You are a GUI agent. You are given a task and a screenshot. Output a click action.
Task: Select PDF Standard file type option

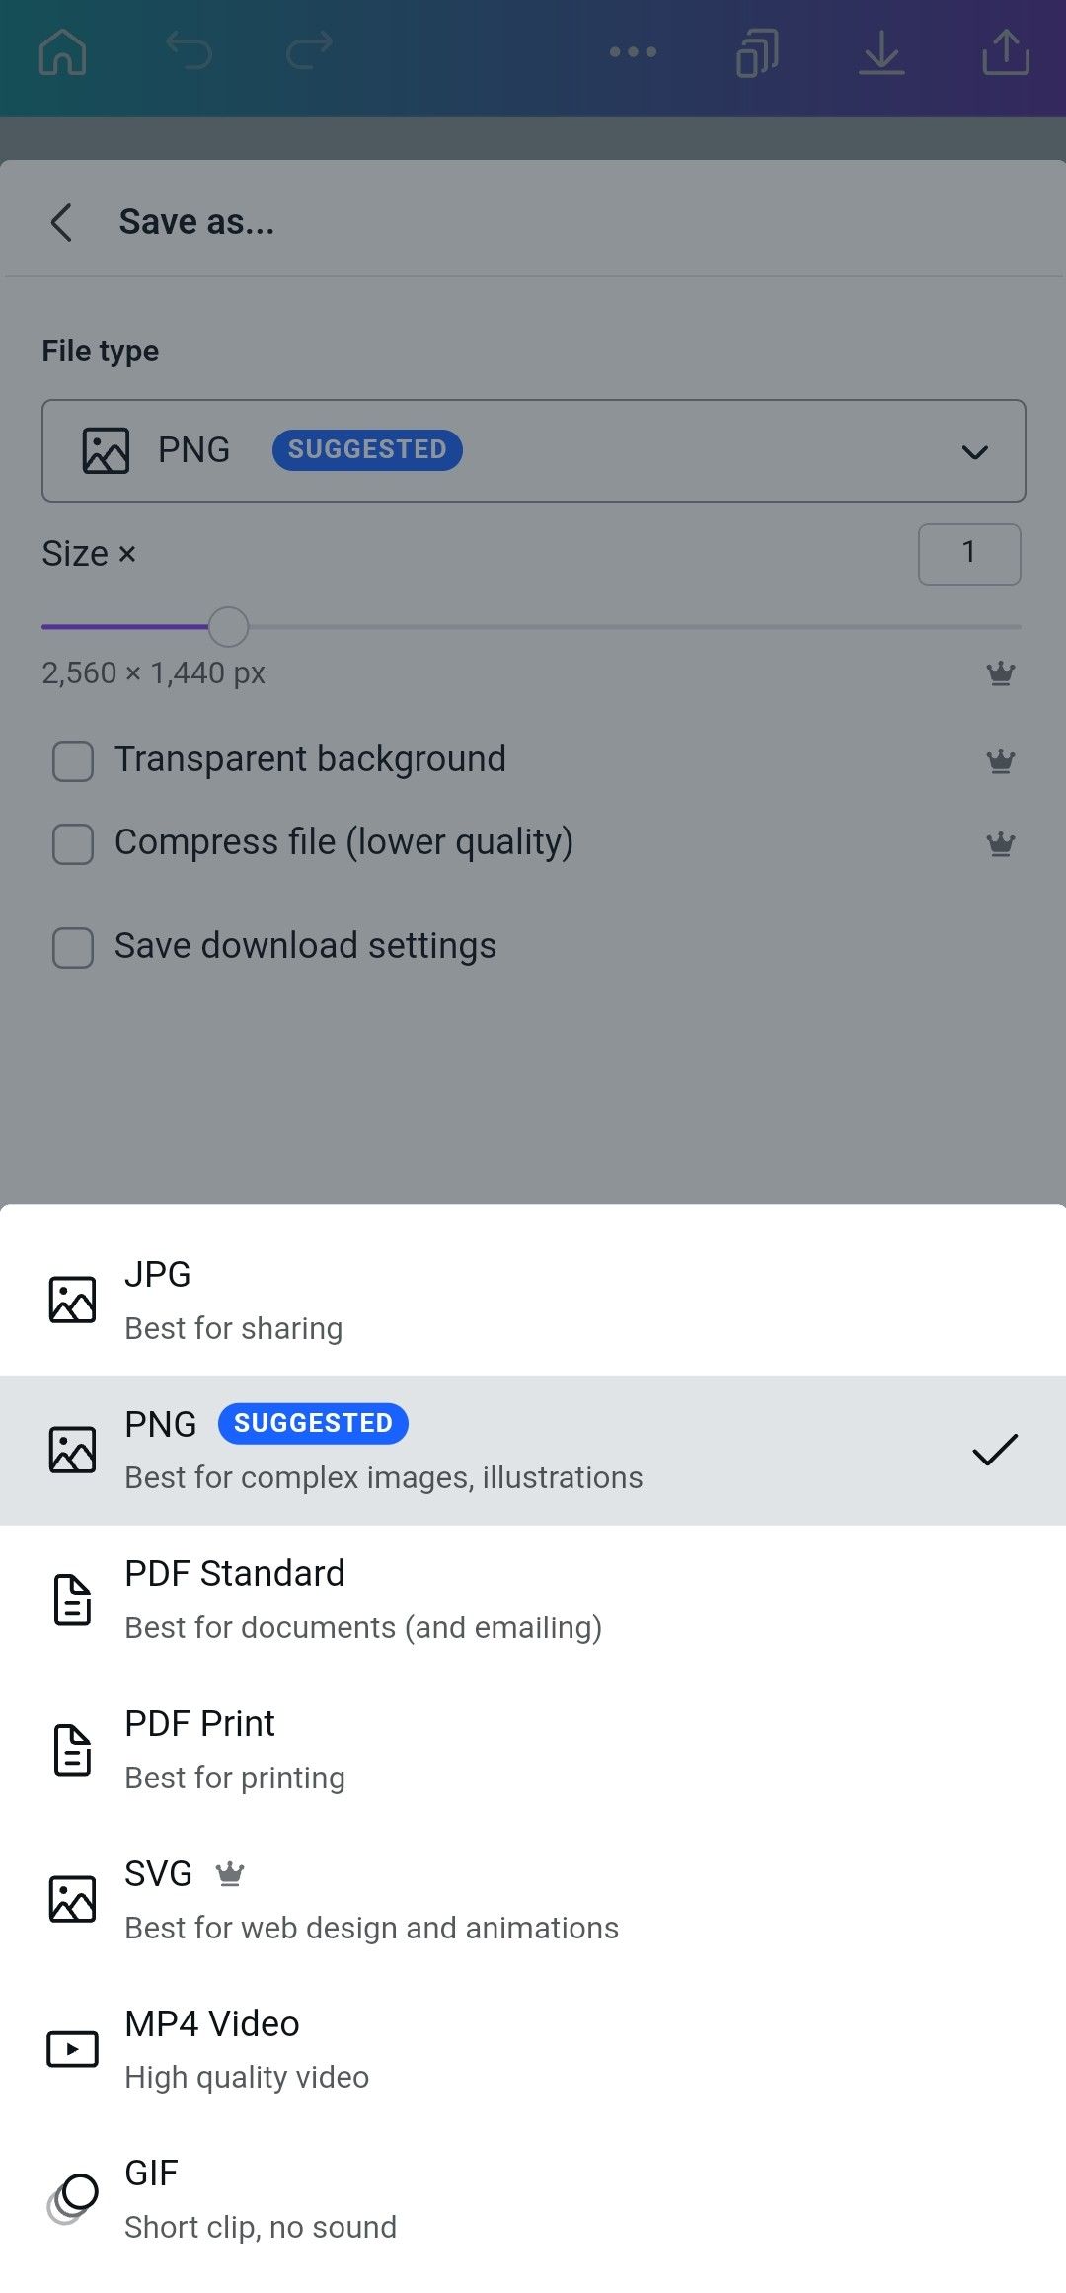coord(533,1600)
